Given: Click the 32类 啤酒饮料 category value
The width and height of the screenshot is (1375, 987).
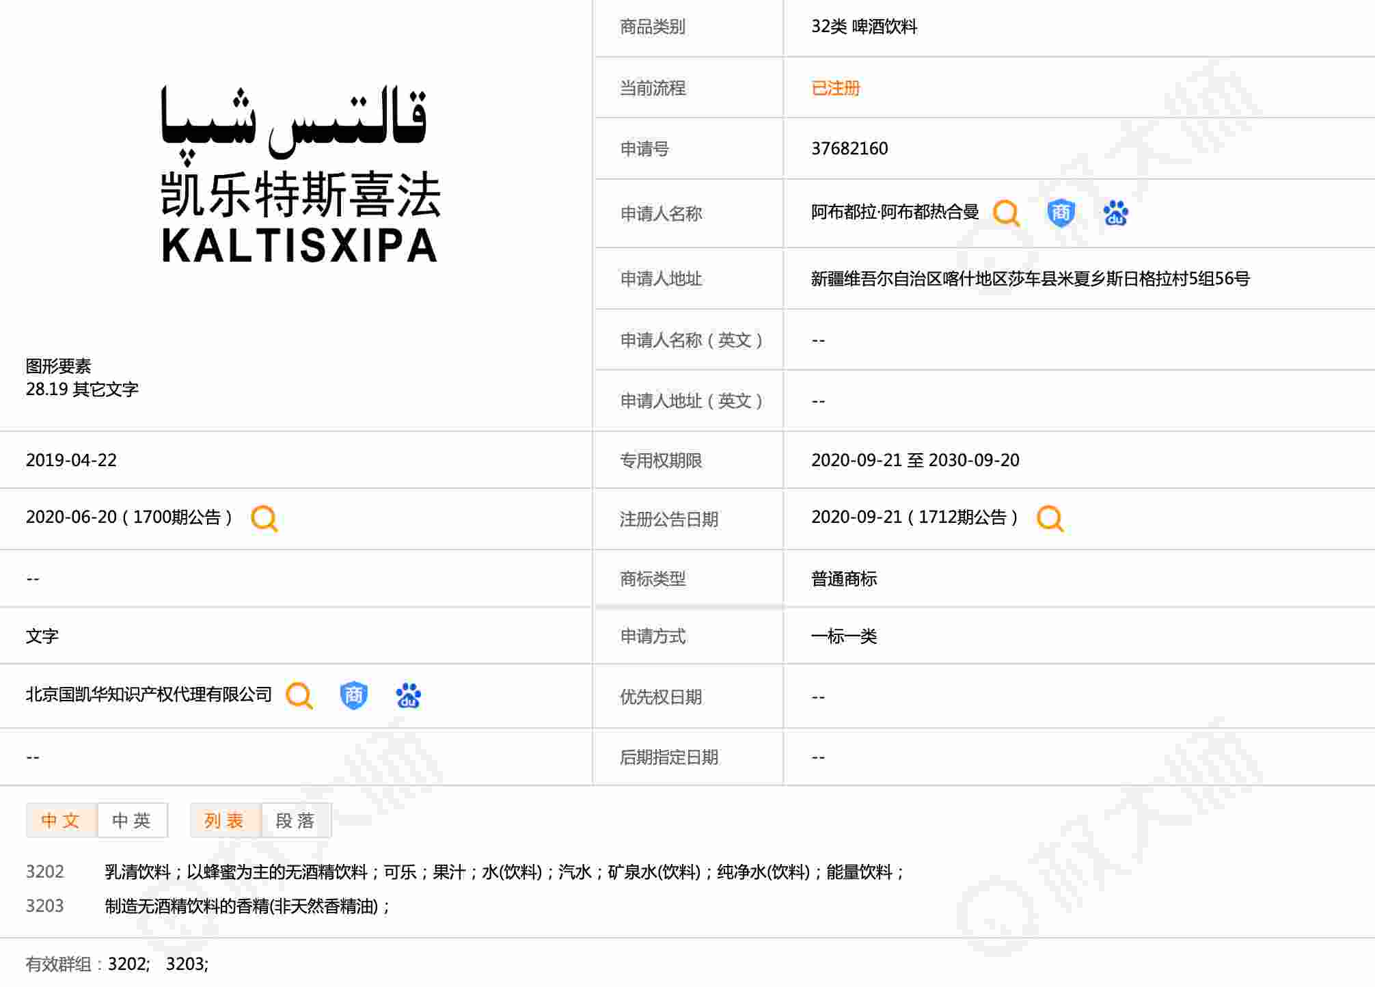Looking at the screenshot, I should pos(864,27).
